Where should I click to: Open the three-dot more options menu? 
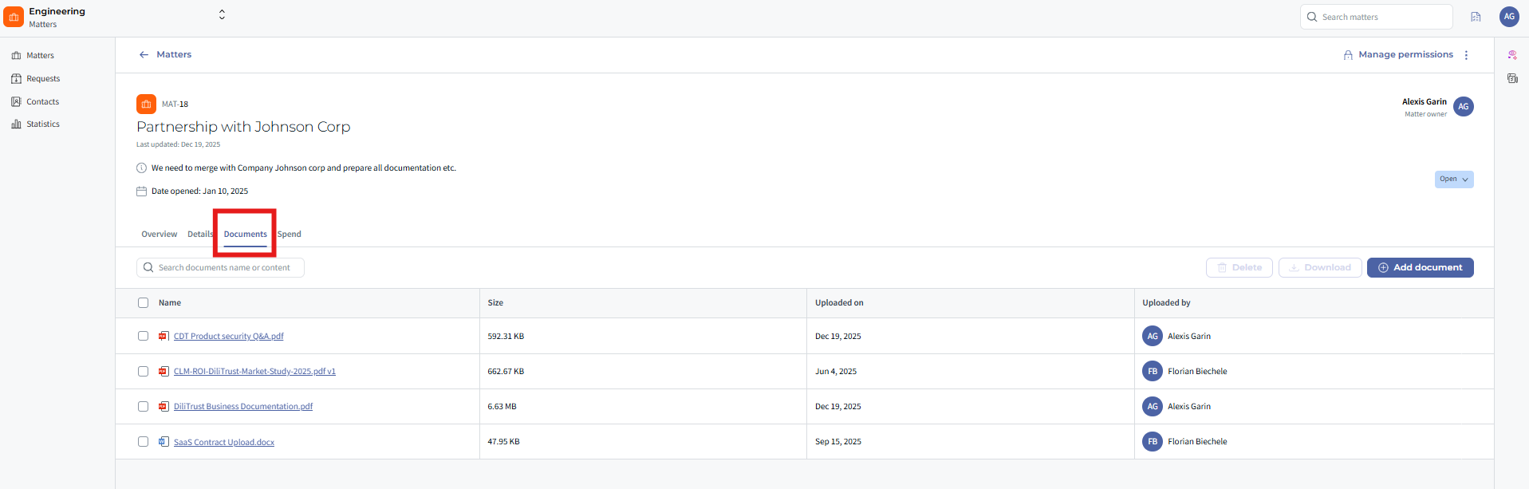point(1466,55)
